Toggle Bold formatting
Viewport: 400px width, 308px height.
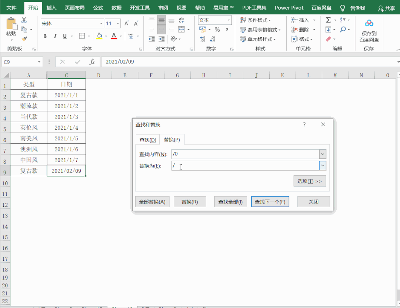pyautogui.click(x=45, y=36)
